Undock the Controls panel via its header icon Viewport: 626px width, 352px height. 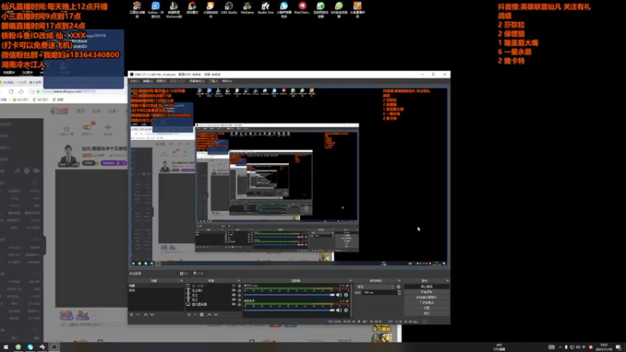[447, 281]
